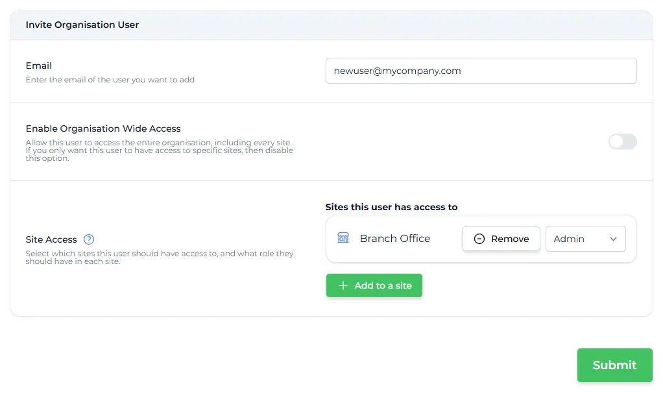663x399 pixels.
Task: Open the Admin role dropdown
Action: (x=585, y=239)
